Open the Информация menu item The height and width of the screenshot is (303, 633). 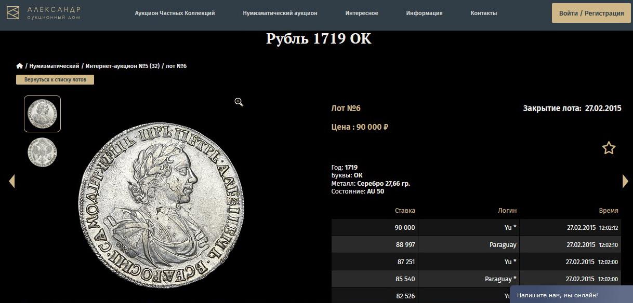click(x=424, y=13)
